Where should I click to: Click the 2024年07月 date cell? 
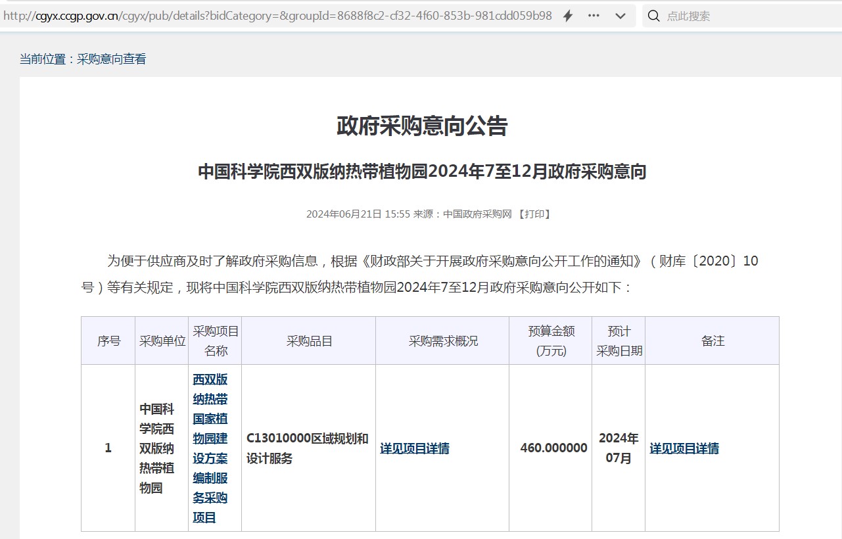(618, 448)
